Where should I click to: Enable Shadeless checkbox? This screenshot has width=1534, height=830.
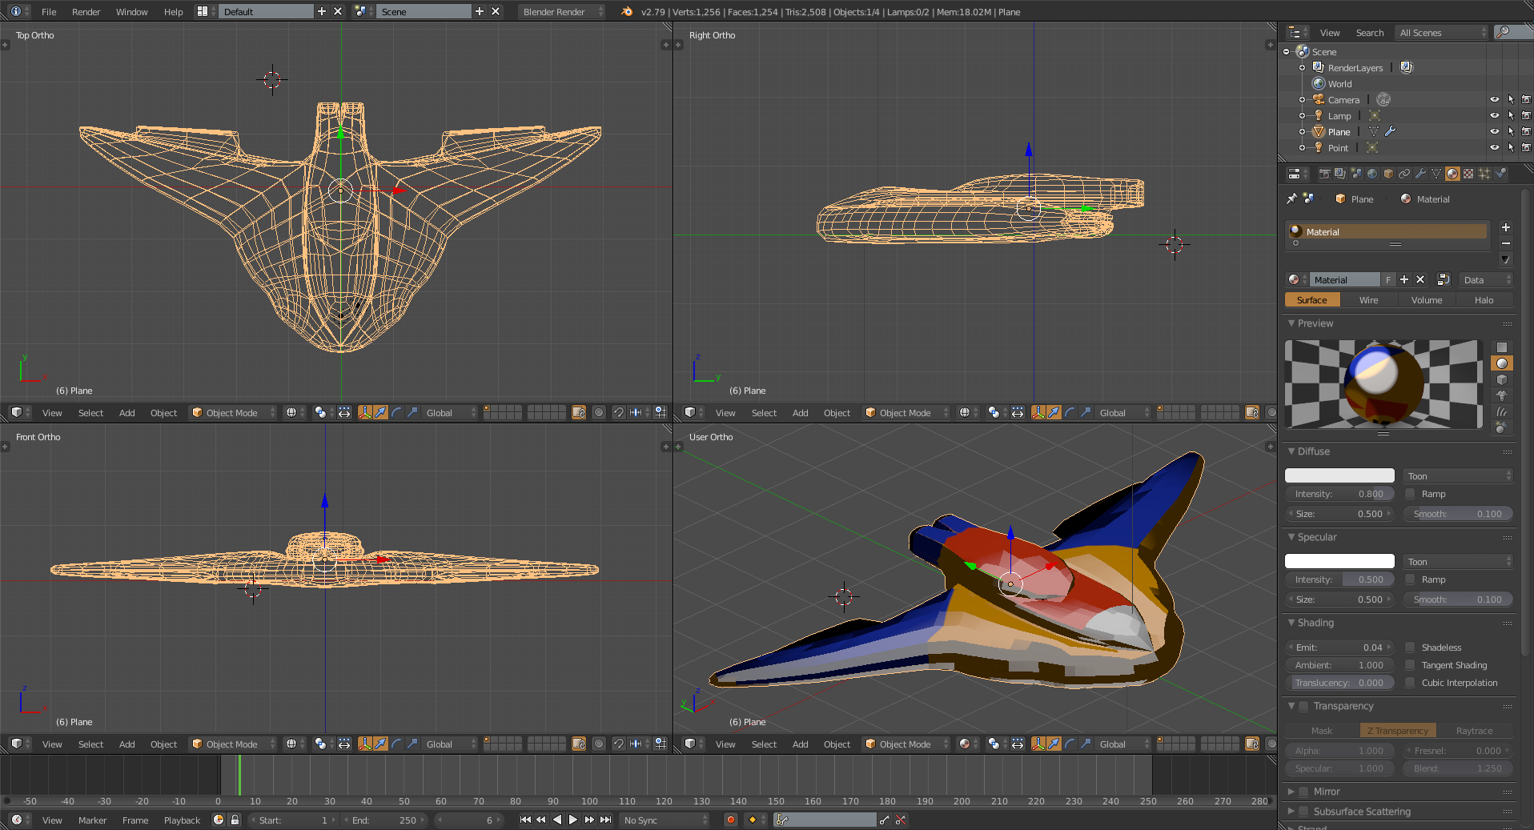(x=1410, y=648)
